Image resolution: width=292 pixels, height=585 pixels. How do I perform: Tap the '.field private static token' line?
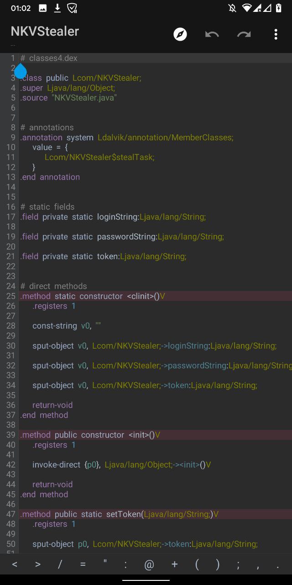pos(103,256)
